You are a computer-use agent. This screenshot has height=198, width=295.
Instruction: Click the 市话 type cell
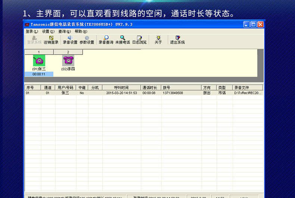pos(222,93)
